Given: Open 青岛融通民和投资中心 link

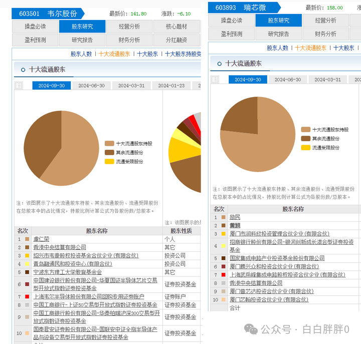Looking at the screenshot, I should 73,264.
